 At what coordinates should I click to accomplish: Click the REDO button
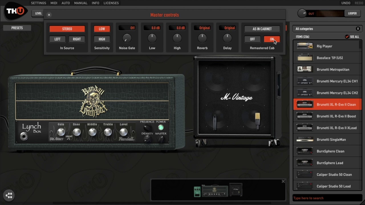click(x=359, y=3)
